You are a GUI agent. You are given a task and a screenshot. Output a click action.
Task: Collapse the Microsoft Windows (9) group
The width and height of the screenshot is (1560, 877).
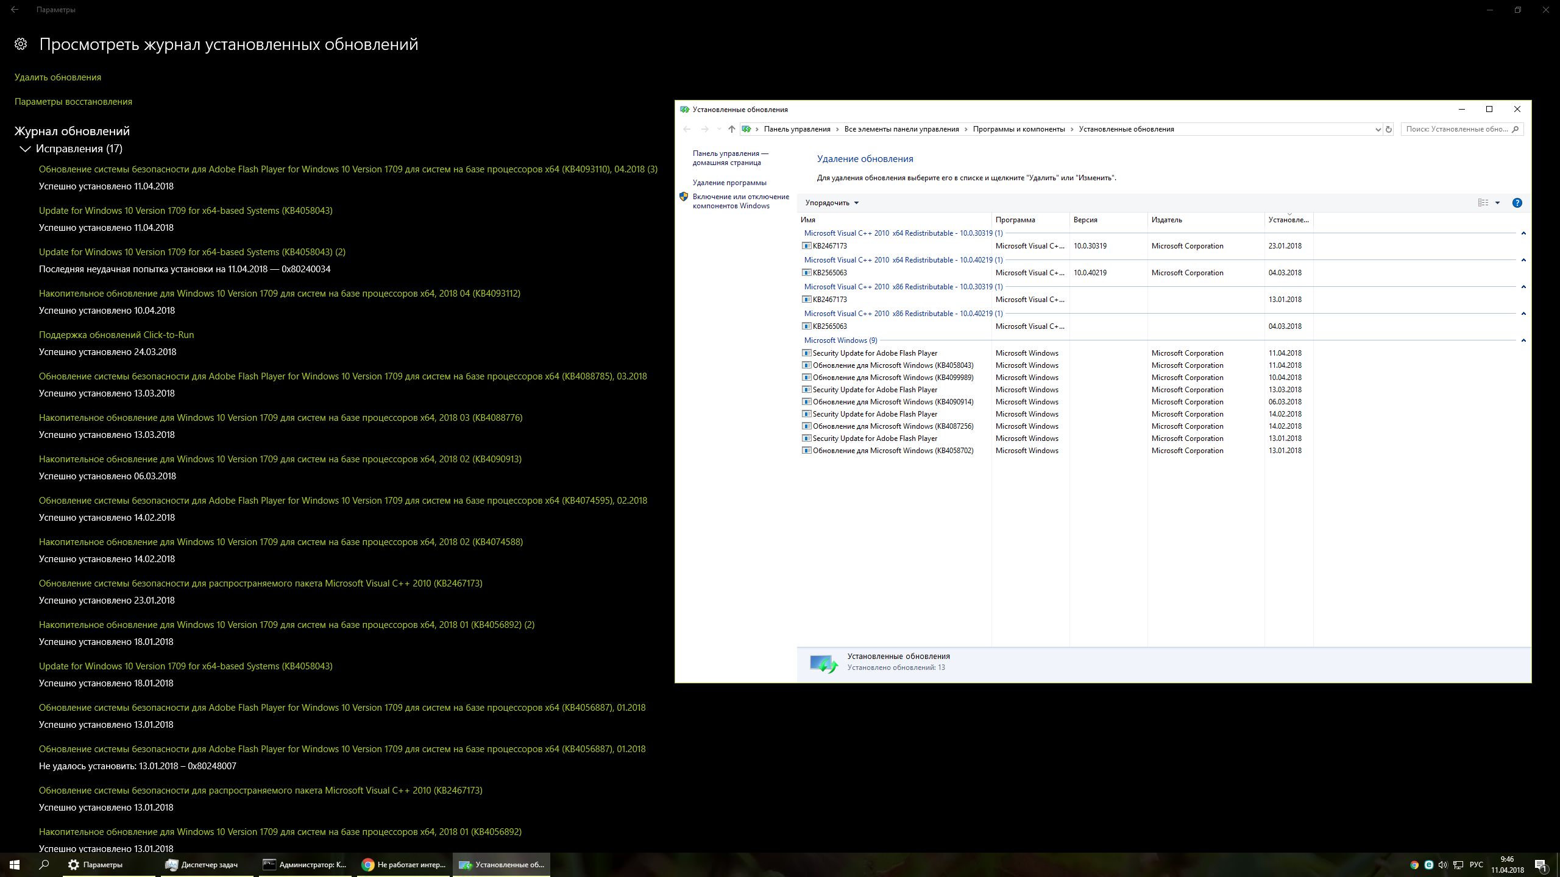[1523, 340]
